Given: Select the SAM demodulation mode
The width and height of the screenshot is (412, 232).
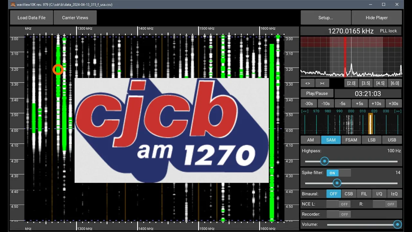Looking at the screenshot, I should [331, 140].
